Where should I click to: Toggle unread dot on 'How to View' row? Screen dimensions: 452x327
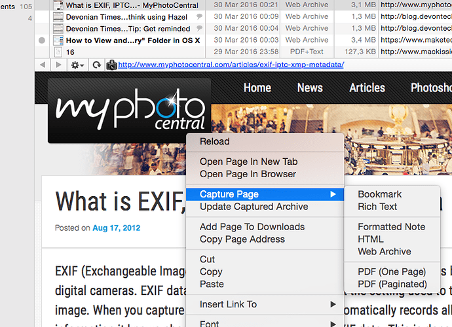point(42,40)
